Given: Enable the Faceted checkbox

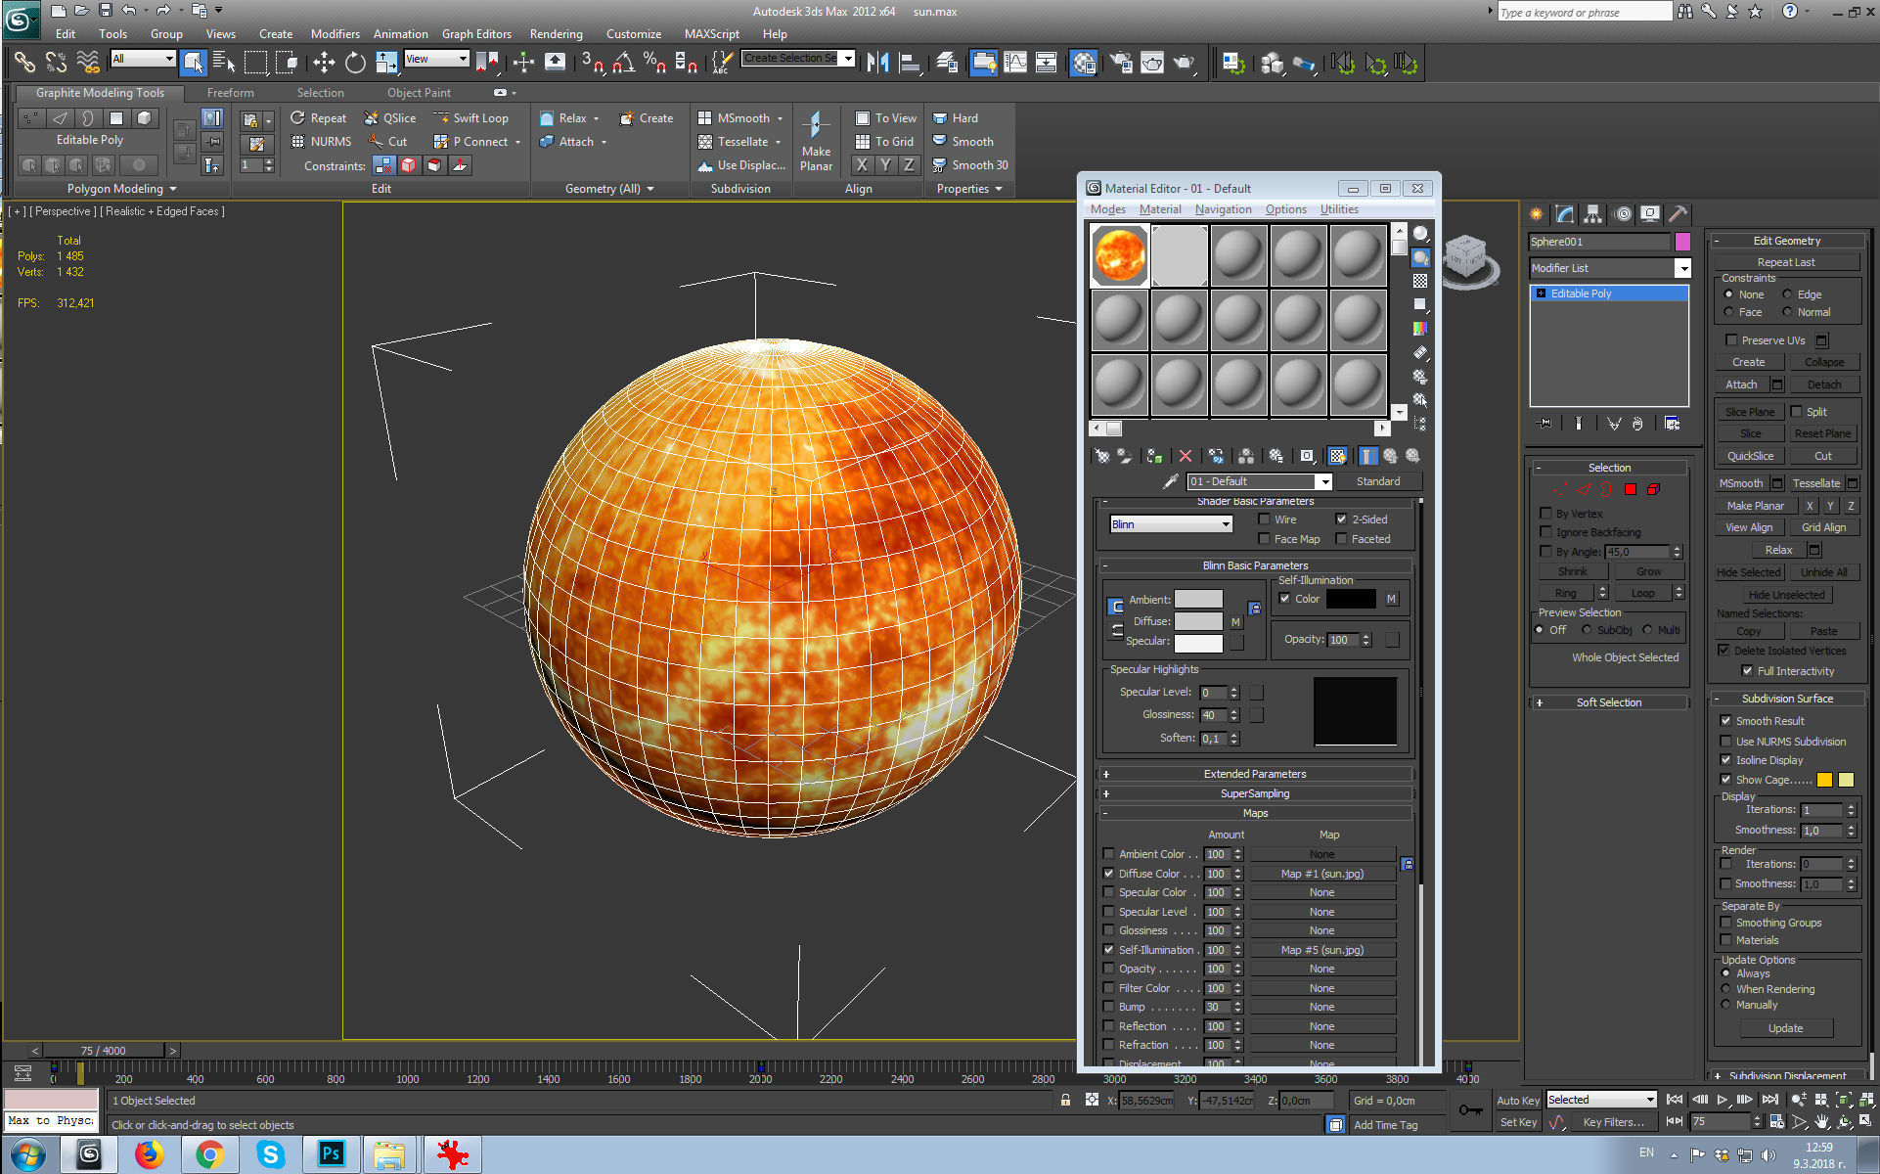Looking at the screenshot, I should tap(1341, 539).
